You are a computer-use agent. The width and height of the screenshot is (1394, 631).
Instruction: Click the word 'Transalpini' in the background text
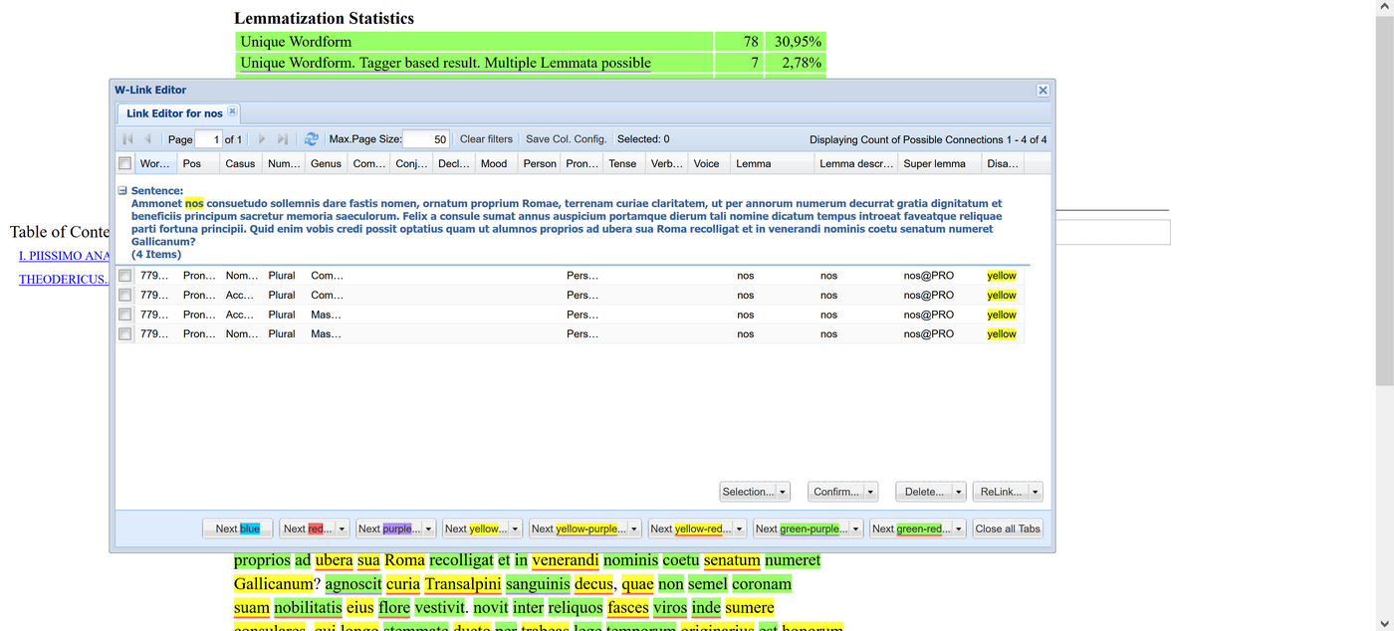[463, 584]
